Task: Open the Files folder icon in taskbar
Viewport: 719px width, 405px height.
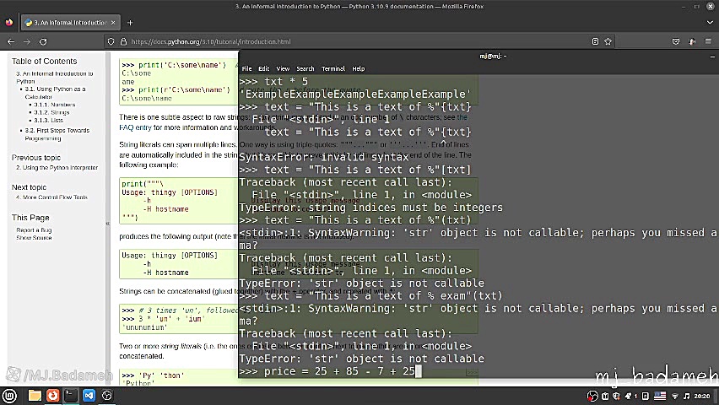Action: click(35, 395)
